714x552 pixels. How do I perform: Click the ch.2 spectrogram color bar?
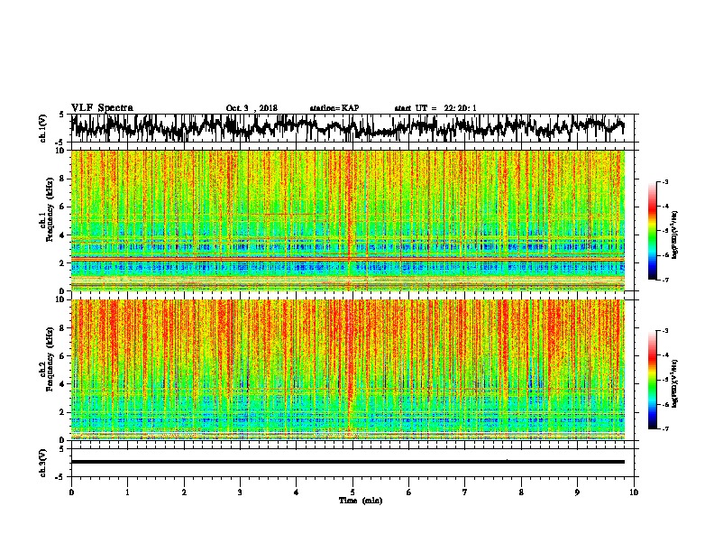652,380
